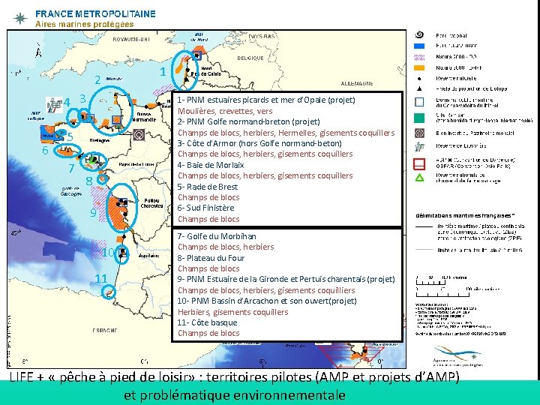Click the black triangle biotope protection legend symbol

coord(419,88)
